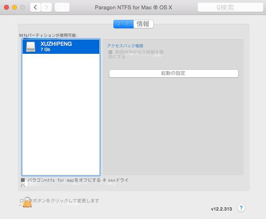Open help with the question mark button
The width and height of the screenshot is (266, 219).
point(241,208)
